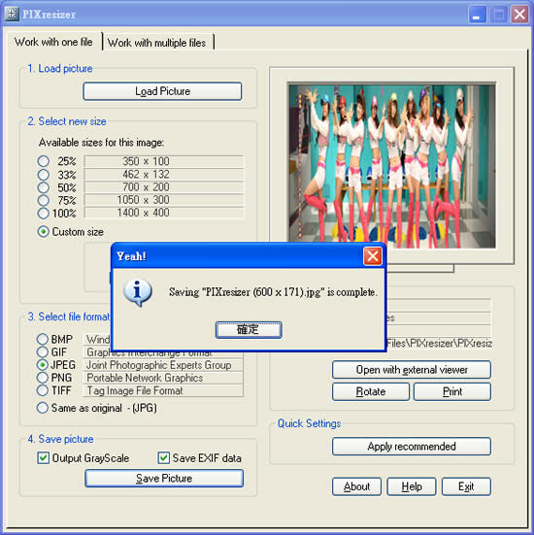The image size is (534, 535).
Task: Select TIFF file format
Action: point(43,390)
